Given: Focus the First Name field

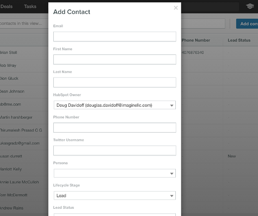Looking at the screenshot, I should tap(115, 60).
